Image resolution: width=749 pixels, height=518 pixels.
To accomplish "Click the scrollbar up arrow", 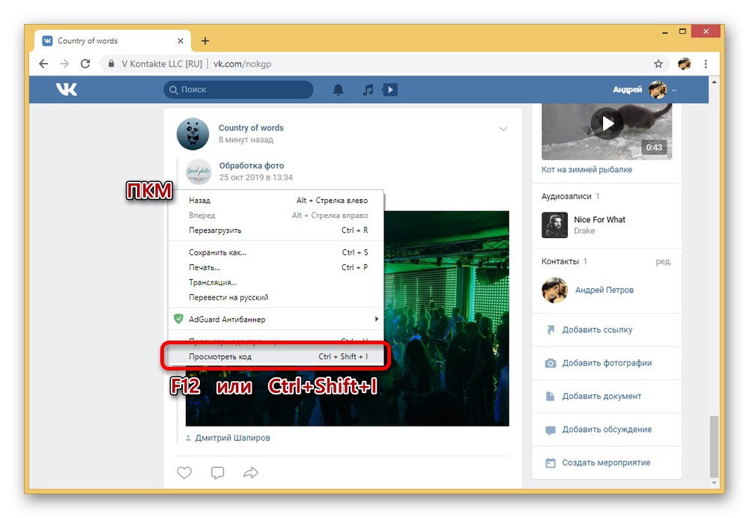I will click(x=714, y=82).
